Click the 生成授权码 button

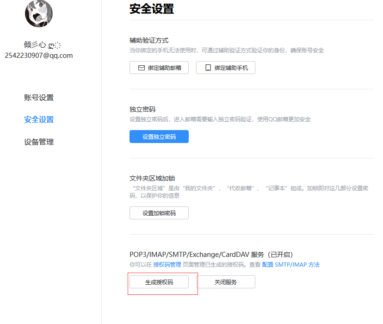(x=159, y=282)
